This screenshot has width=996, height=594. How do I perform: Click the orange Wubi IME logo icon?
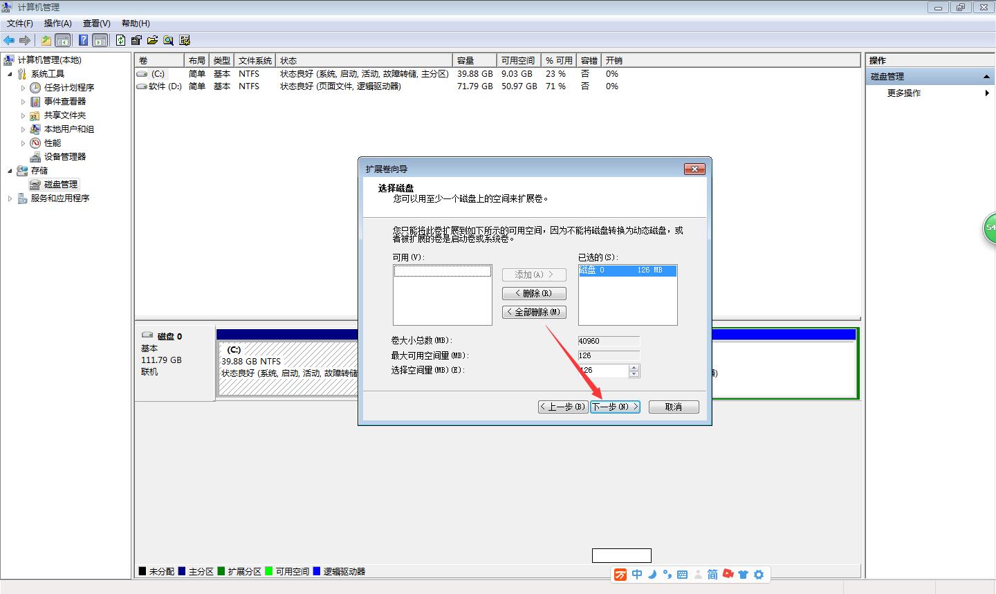(x=620, y=574)
